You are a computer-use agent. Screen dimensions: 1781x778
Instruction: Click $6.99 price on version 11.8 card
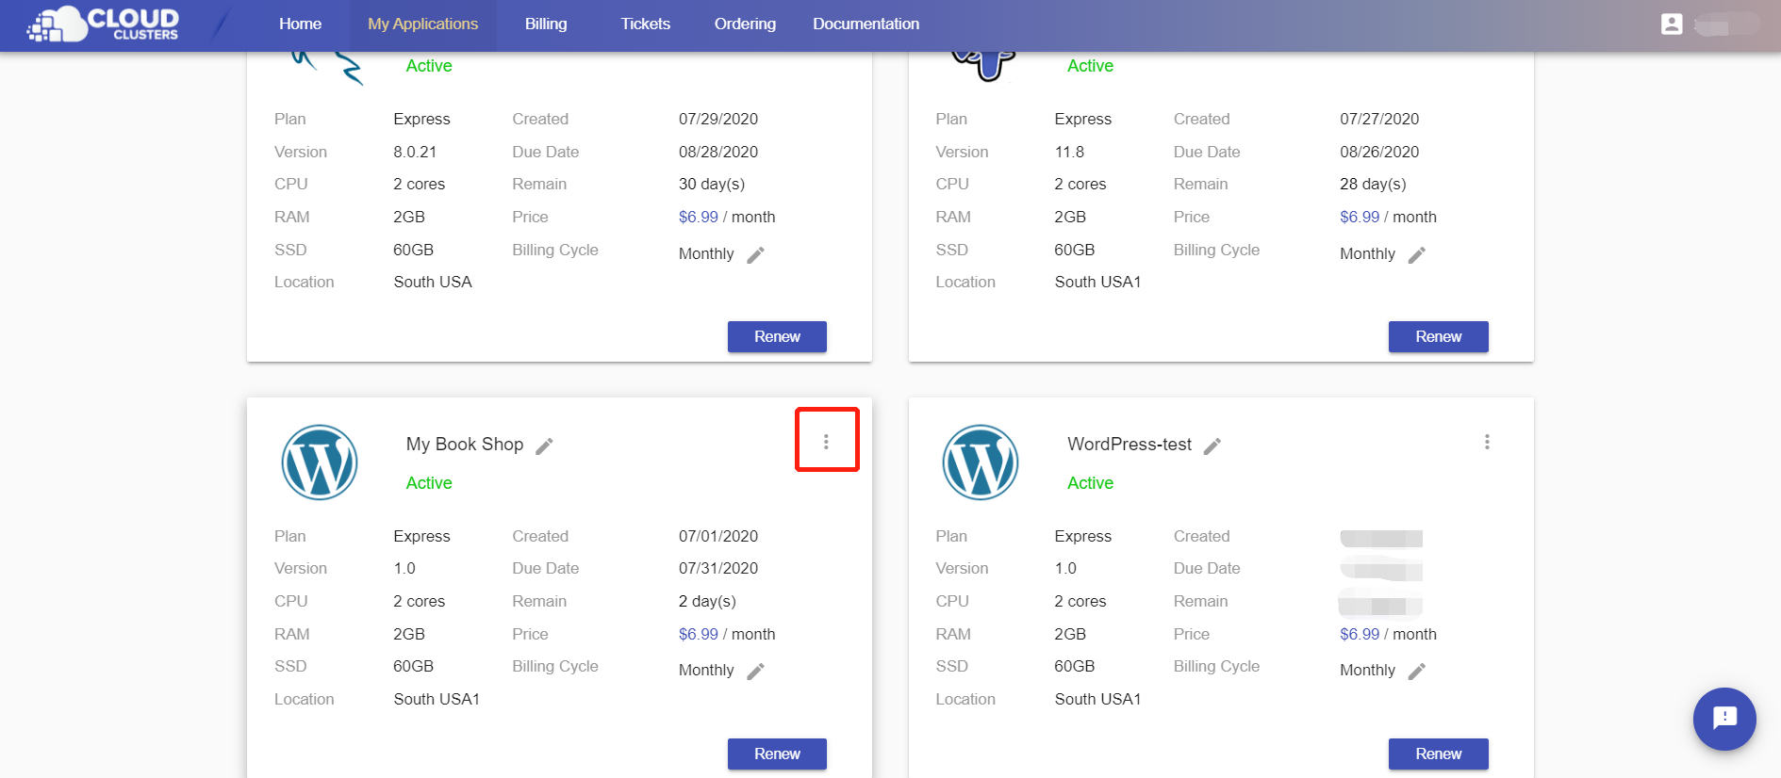point(1360,218)
